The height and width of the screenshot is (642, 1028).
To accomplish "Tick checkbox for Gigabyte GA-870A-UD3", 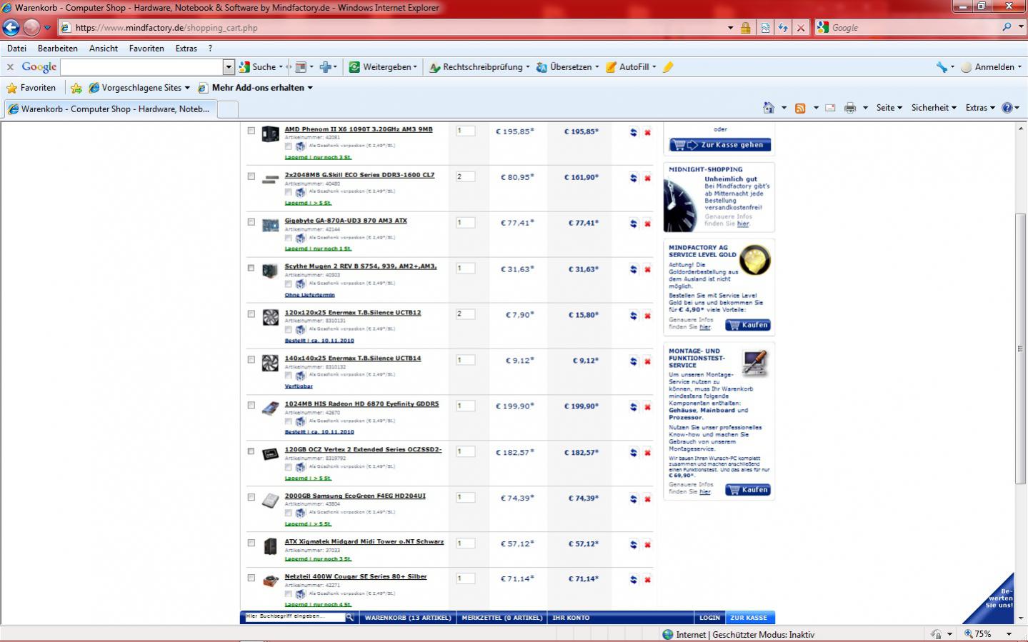I will click(x=251, y=222).
